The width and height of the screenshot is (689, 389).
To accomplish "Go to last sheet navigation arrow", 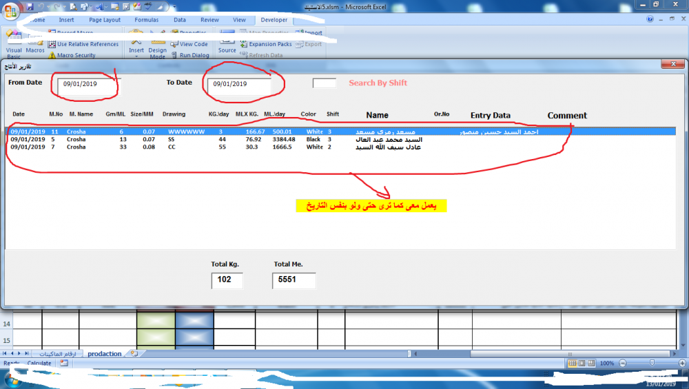I will click(x=27, y=353).
